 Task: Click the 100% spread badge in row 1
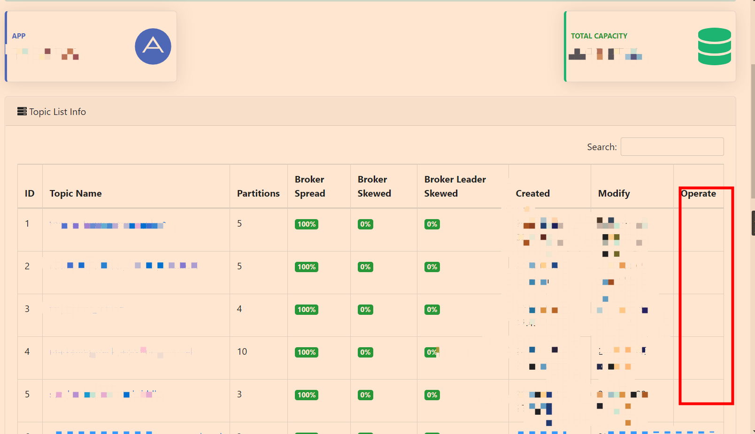coord(307,224)
